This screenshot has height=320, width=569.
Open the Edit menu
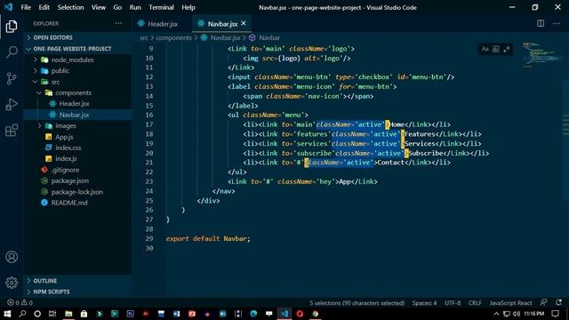pyautogui.click(x=44, y=7)
